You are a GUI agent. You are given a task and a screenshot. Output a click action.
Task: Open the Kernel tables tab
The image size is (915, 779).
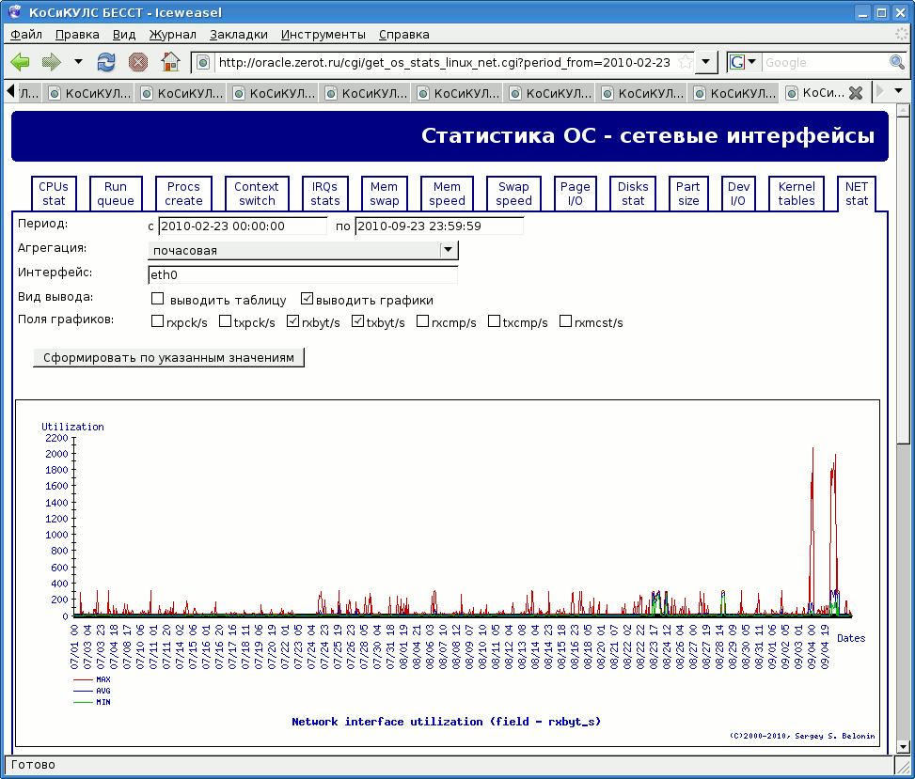tap(797, 194)
